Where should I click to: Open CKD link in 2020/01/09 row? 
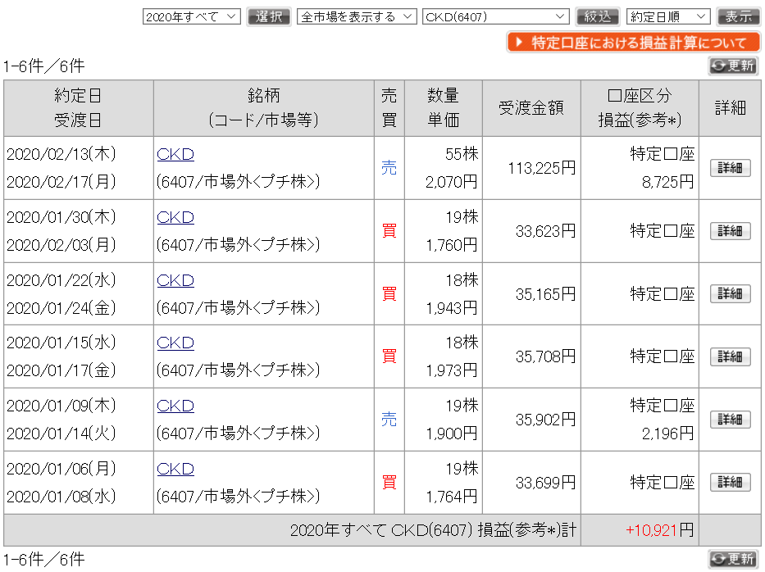pyautogui.click(x=175, y=406)
